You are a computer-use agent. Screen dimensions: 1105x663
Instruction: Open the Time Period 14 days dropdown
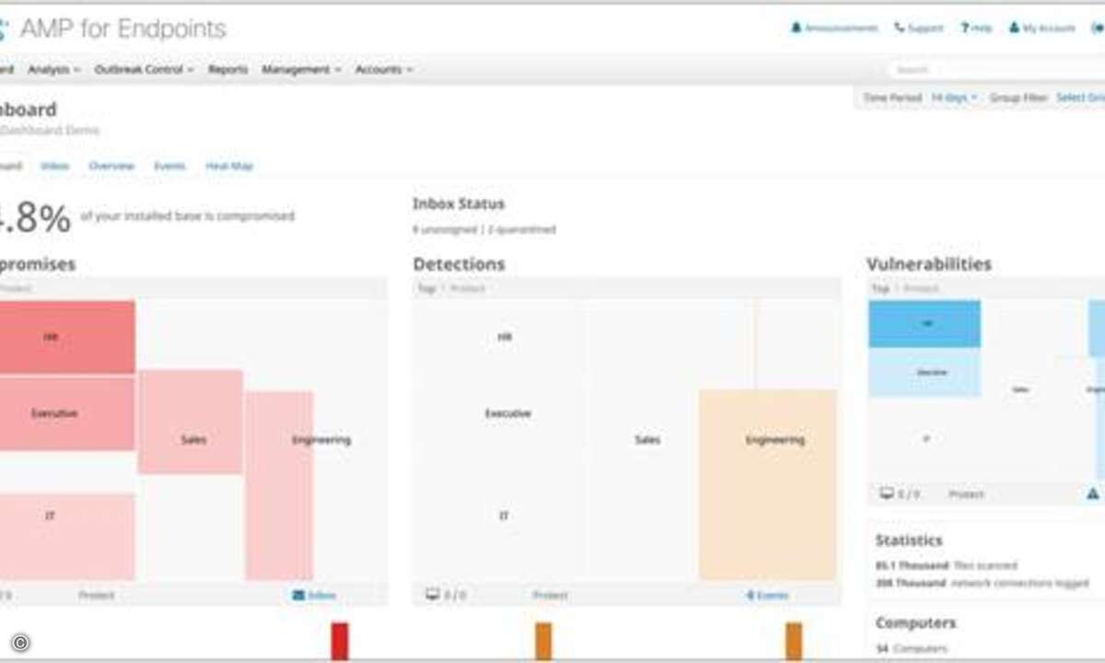coord(954,98)
